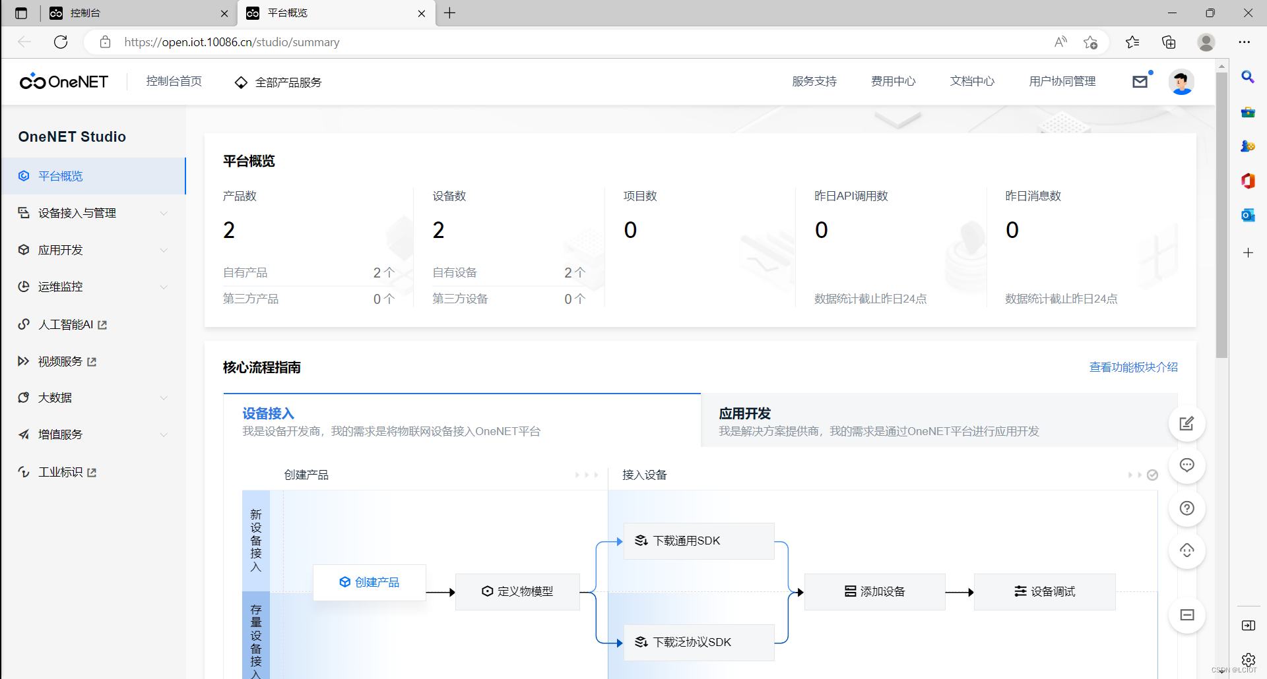Switch to the 设备接入 tab
The image size is (1267, 679).
tap(462, 421)
